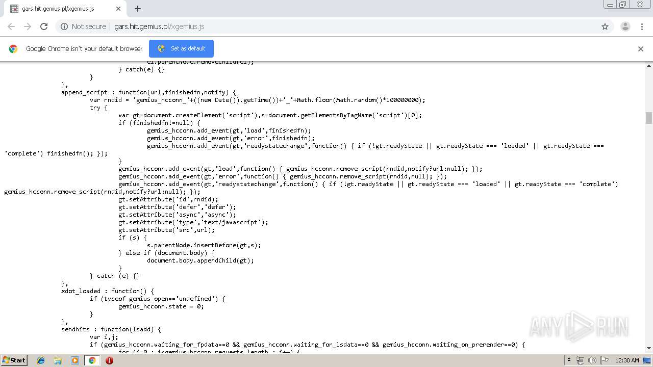Viewport: 653px width, 367px height.
Task: Open the Windows Start menu
Action: (14, 360)
